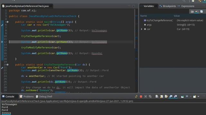Click 'Hyundai' comment on line 16

(97, 53)
